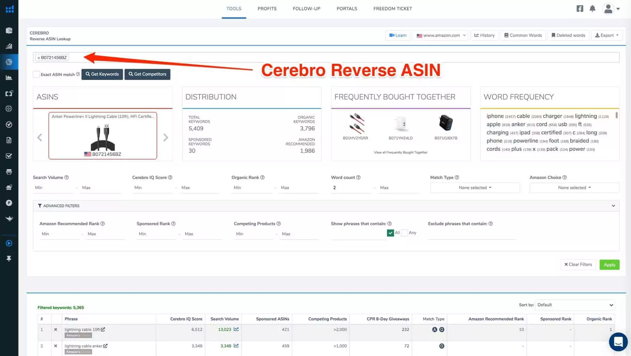Click the Get Keywords button
The image size is (631, 356).
click(x=102, y=74)
